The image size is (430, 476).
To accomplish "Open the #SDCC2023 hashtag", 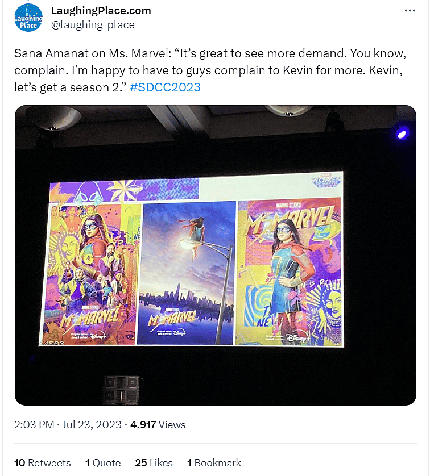I will (x=165, y=87).
